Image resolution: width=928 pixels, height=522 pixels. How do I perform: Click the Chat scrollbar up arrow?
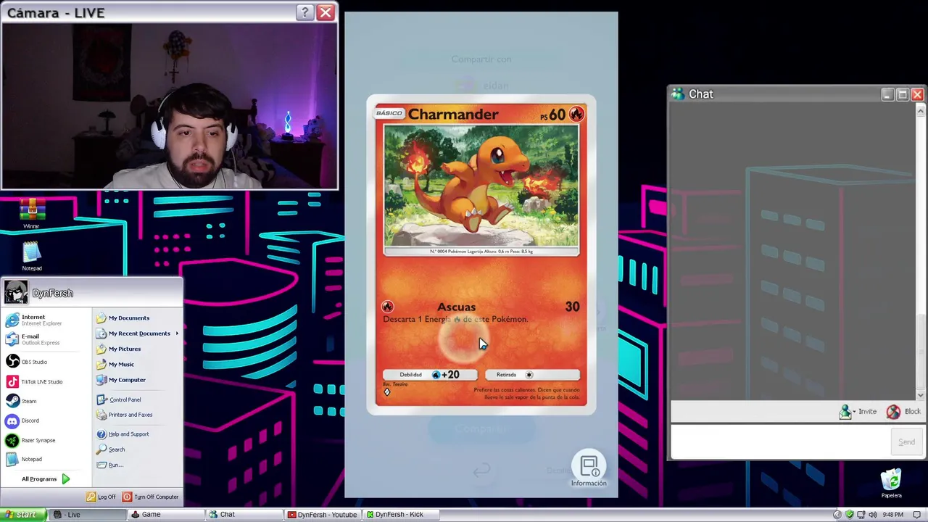click(921, 111)
